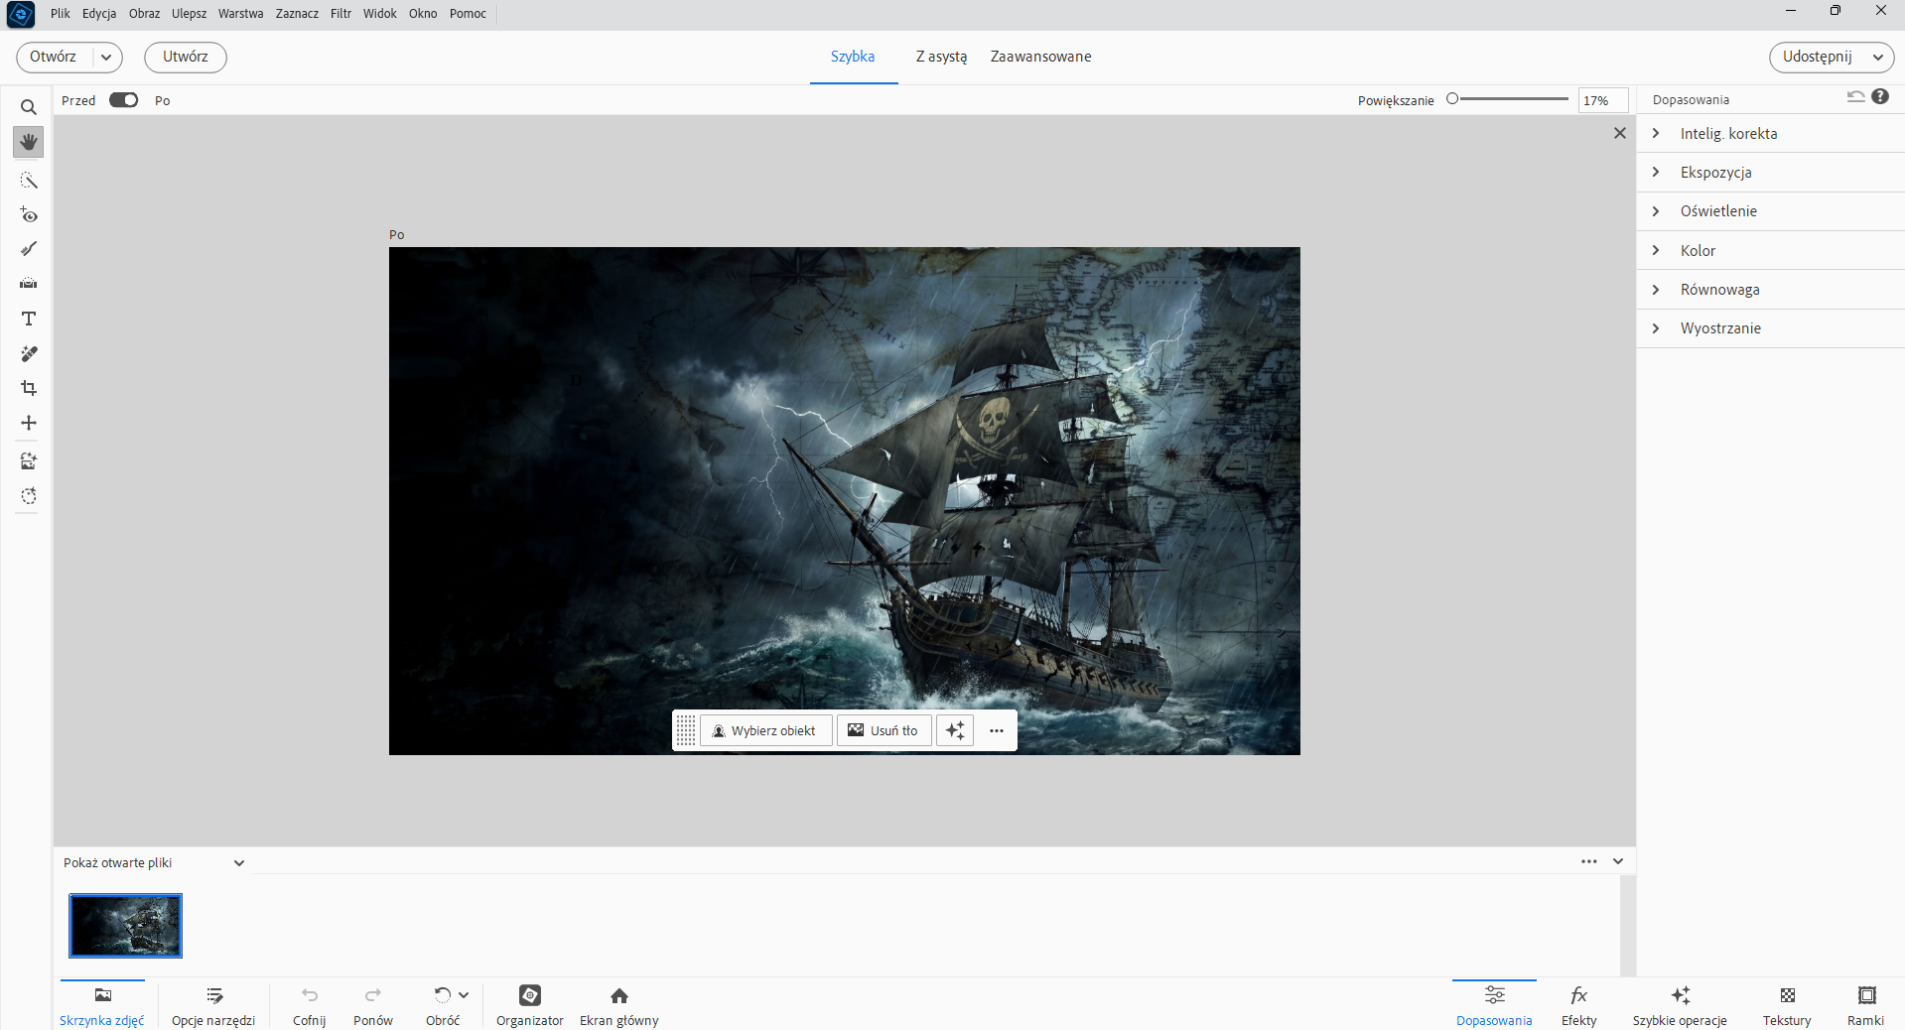Open the Plik menu
This screenshot has height=1030, width=1905.
click(x=61, y=14)
